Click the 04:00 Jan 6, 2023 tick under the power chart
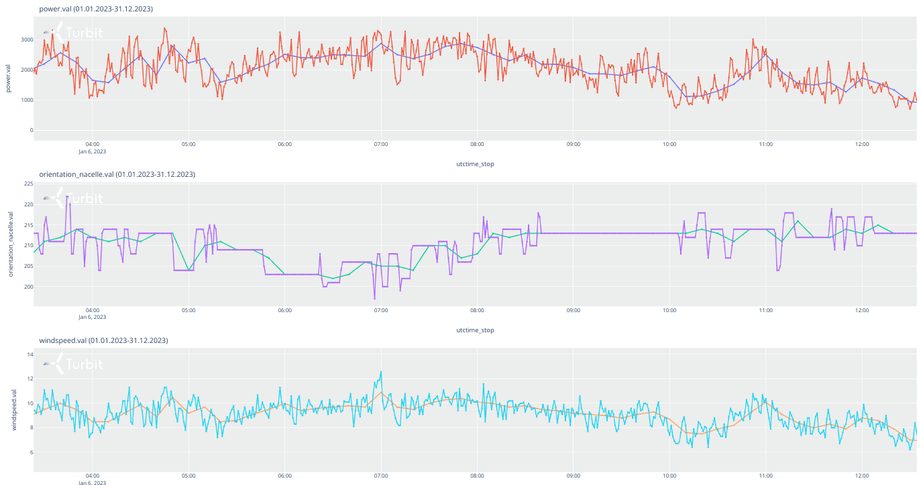Screen dimensions: 921x485 [93, 147]
